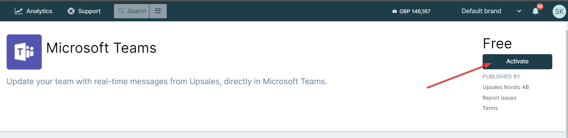Screen dimensions: 568x138
Task: Click the magnifier icon in the search box
Action: click(x=121, y=11)
